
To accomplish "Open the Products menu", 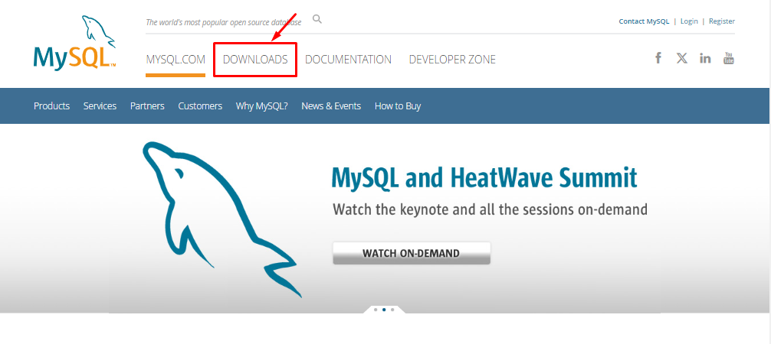I will click(x=51, y=106).
